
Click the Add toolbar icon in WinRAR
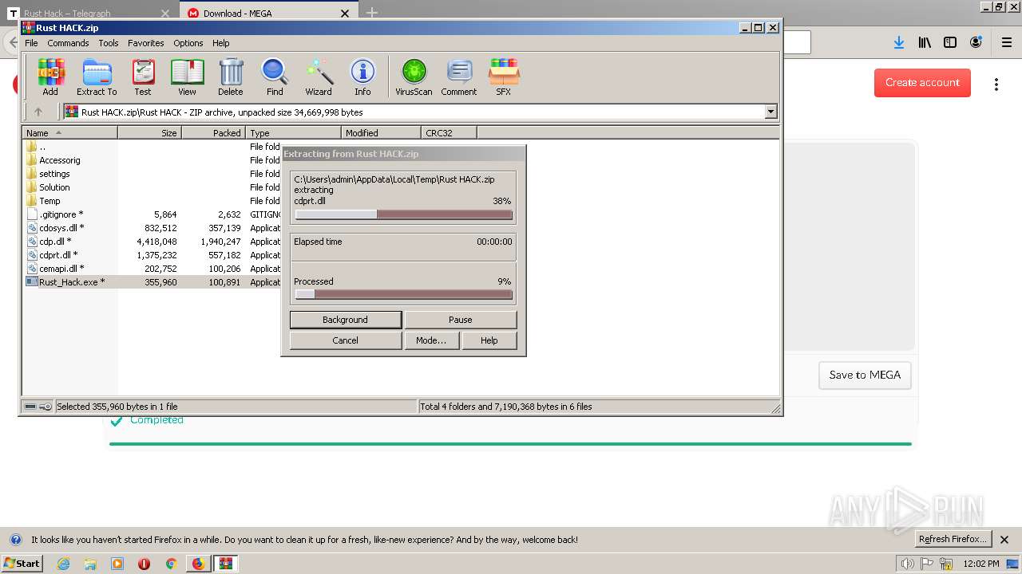coord(50,77)
